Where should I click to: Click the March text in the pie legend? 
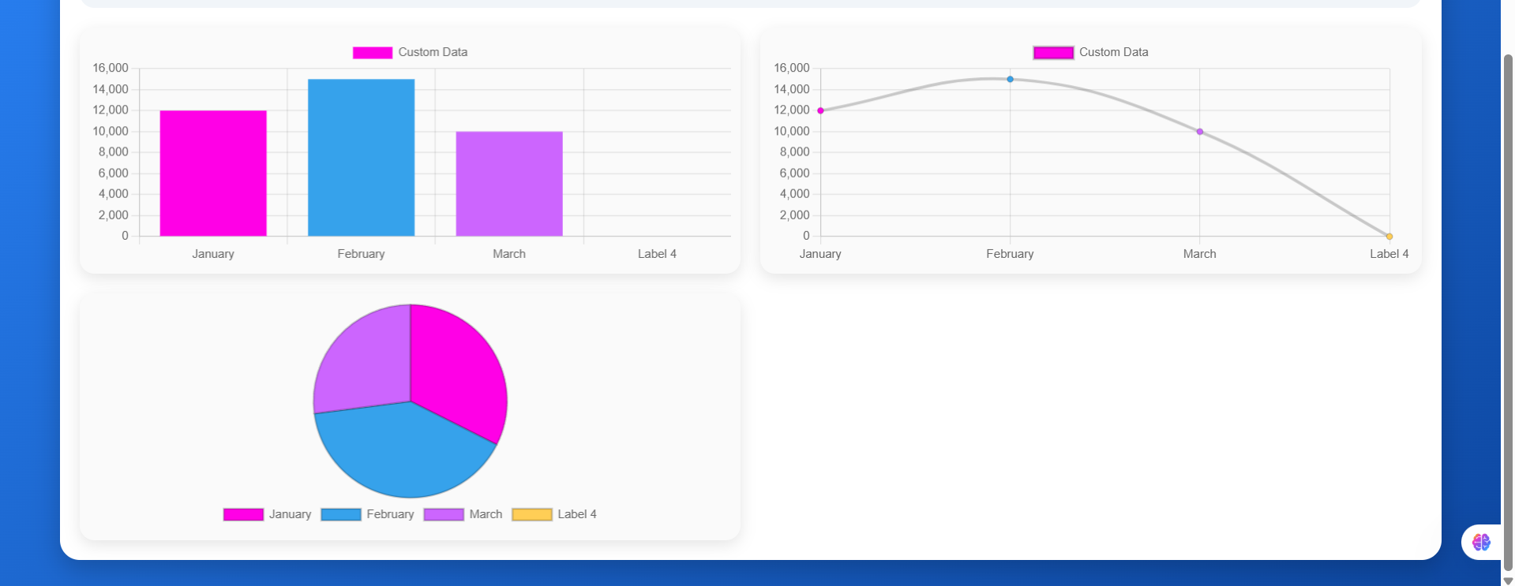486,514
